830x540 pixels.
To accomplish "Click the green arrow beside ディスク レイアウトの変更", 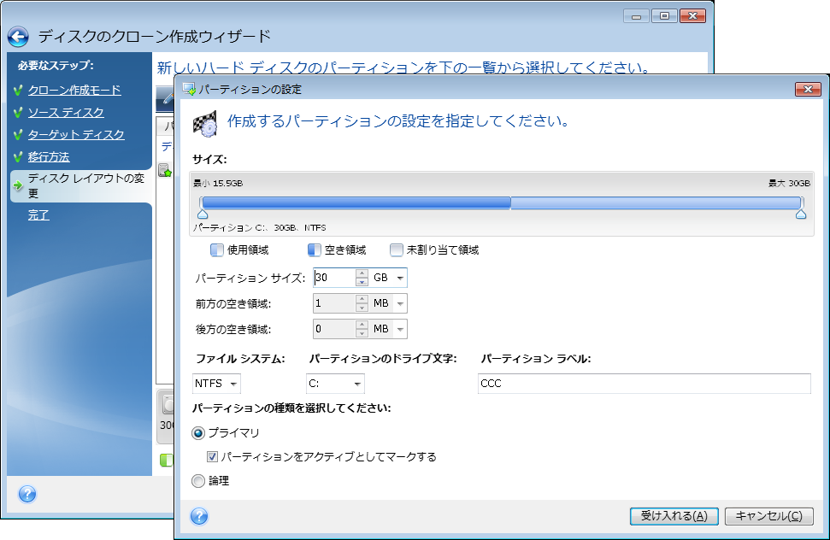I will (x=18, y=185).
